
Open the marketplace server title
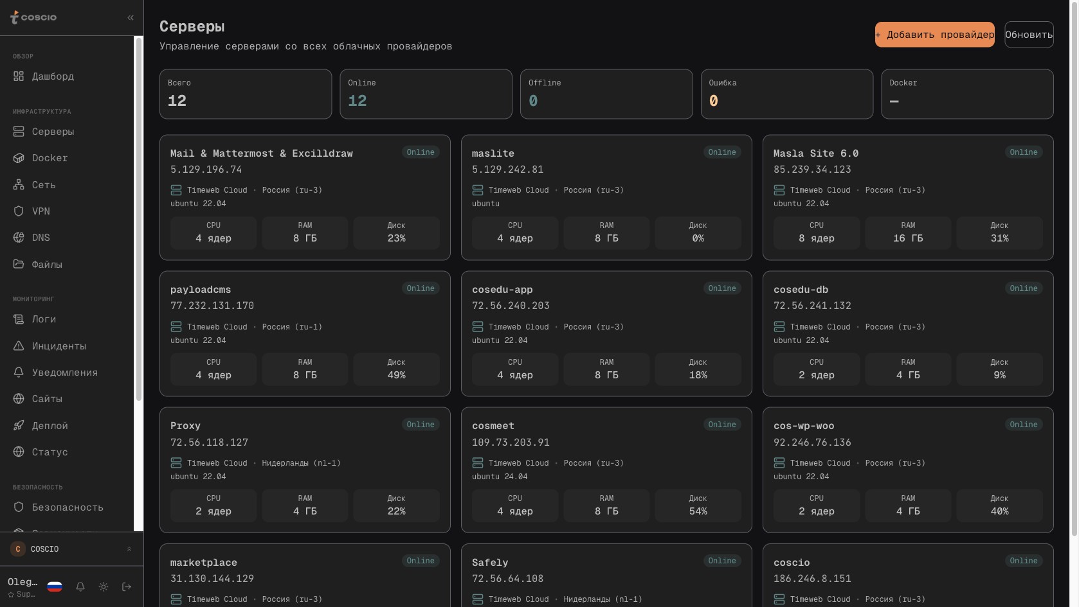point(204,563)
